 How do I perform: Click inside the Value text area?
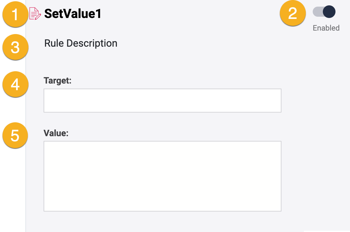(x=162, y=176)
